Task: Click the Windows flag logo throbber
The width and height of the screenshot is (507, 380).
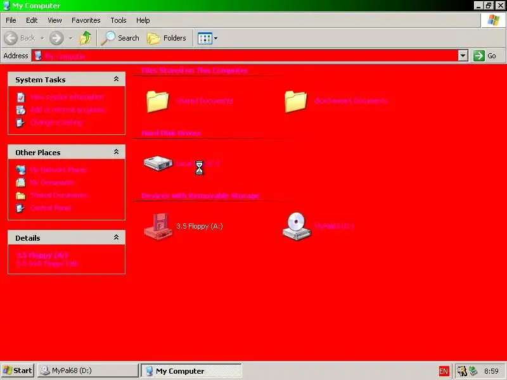Action: 494,20
